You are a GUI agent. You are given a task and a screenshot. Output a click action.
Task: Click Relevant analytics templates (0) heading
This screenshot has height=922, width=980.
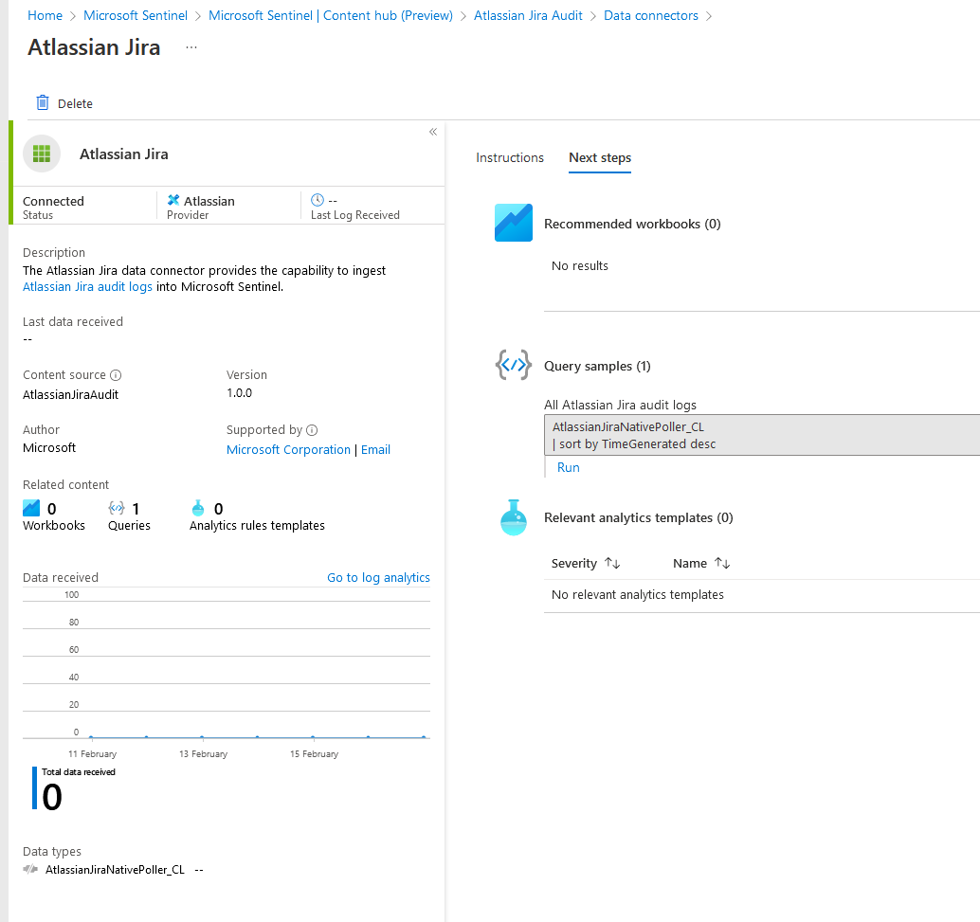(638, 517)
